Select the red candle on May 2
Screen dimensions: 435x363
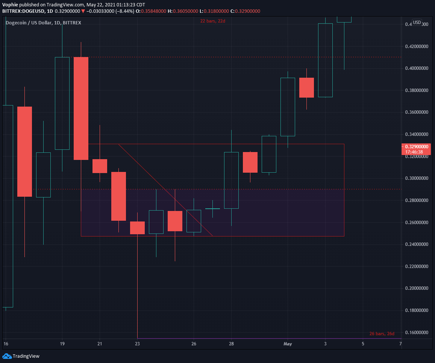point(306,87)
